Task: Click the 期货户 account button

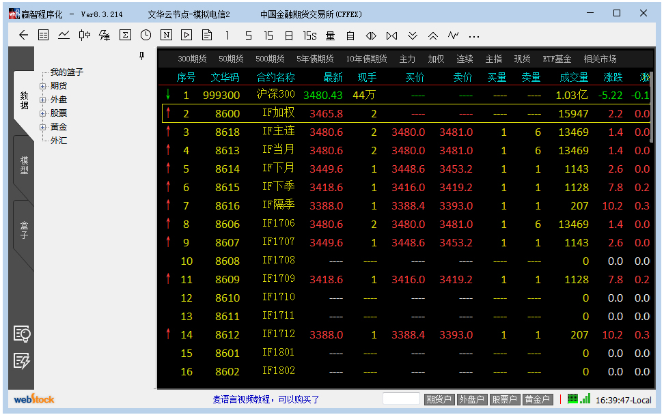Action: click(x=439, y=399)
